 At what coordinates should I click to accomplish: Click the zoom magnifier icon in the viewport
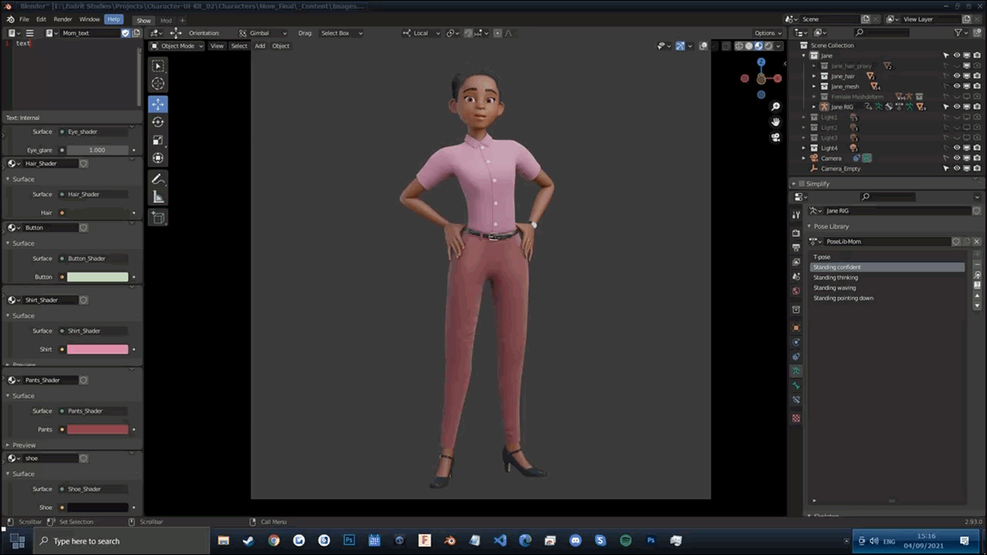pyautogui.click(x=775, y=106)
